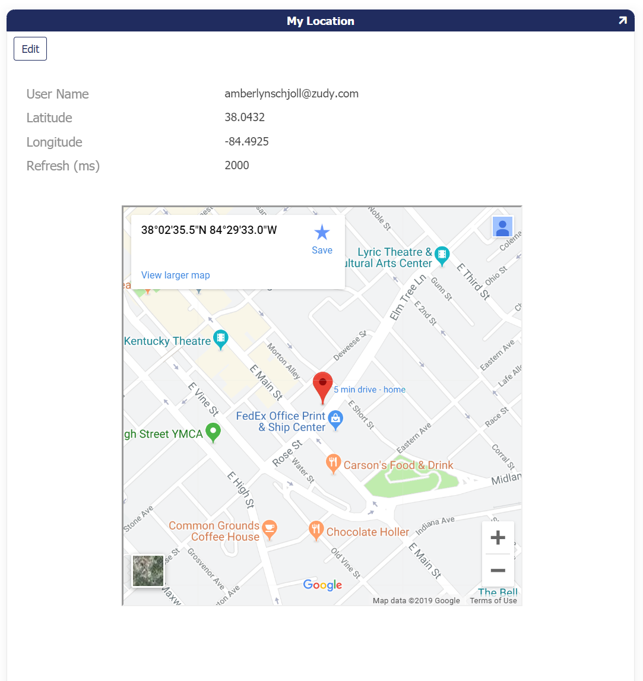
Task: Click the My Location header title
Action: (321, 21)
